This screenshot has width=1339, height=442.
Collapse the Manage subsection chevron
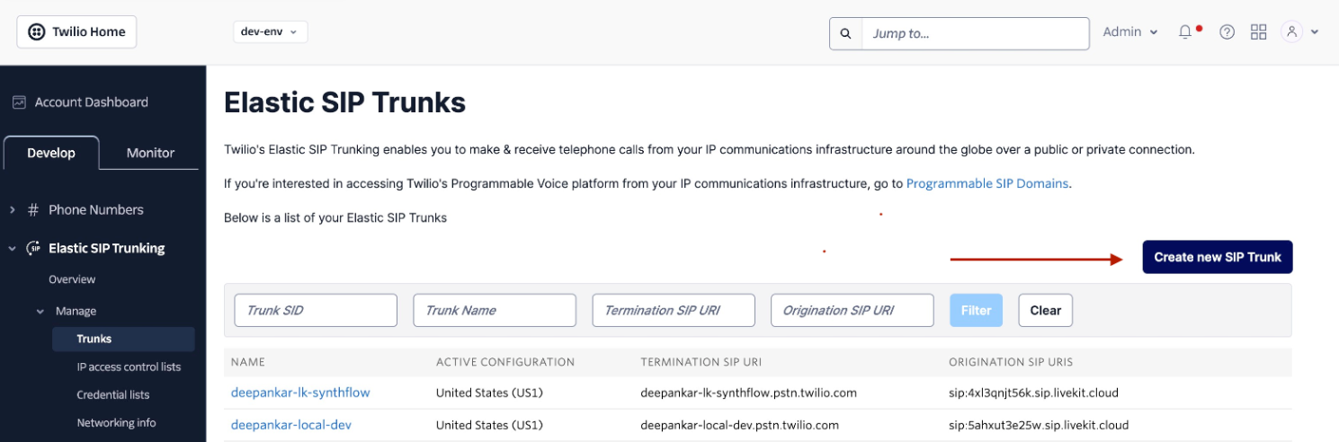click(40, 312)
